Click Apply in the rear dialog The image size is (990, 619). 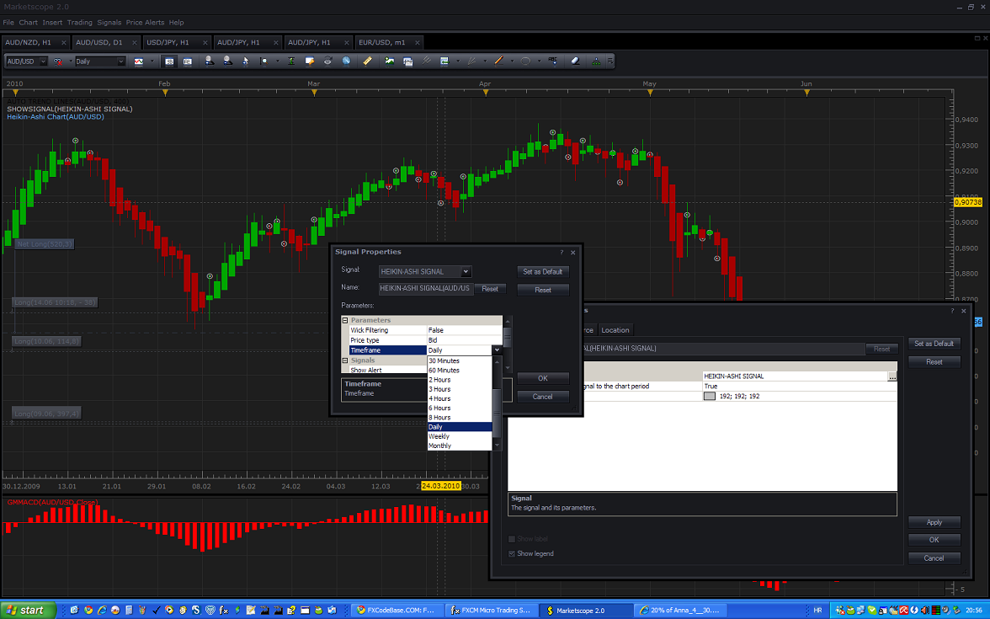[934, 522]
